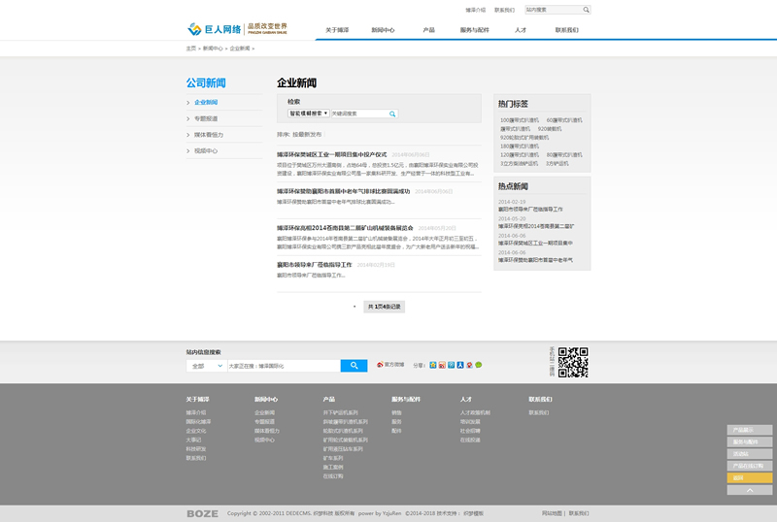Viewport: 777px width, 522px height.
Task: Expand 专题报道 in the sidebar
Action: coord(206,118)
